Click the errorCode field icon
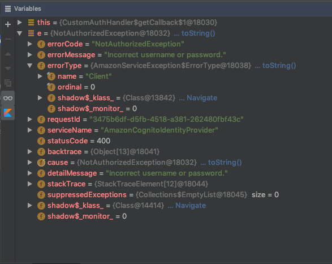The image size is (332, 264). tap(41, 44)
